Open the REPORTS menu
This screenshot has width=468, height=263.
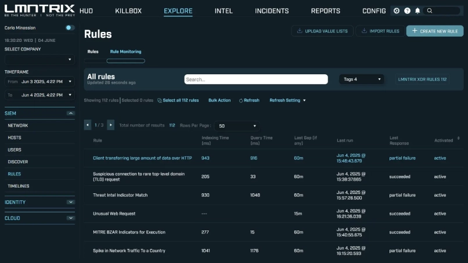click(326, 11)
